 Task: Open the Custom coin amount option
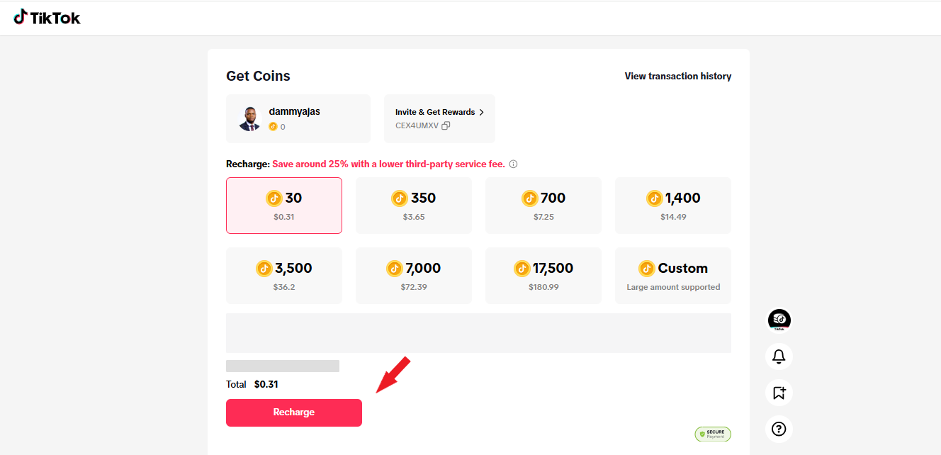tap(673, 276)
